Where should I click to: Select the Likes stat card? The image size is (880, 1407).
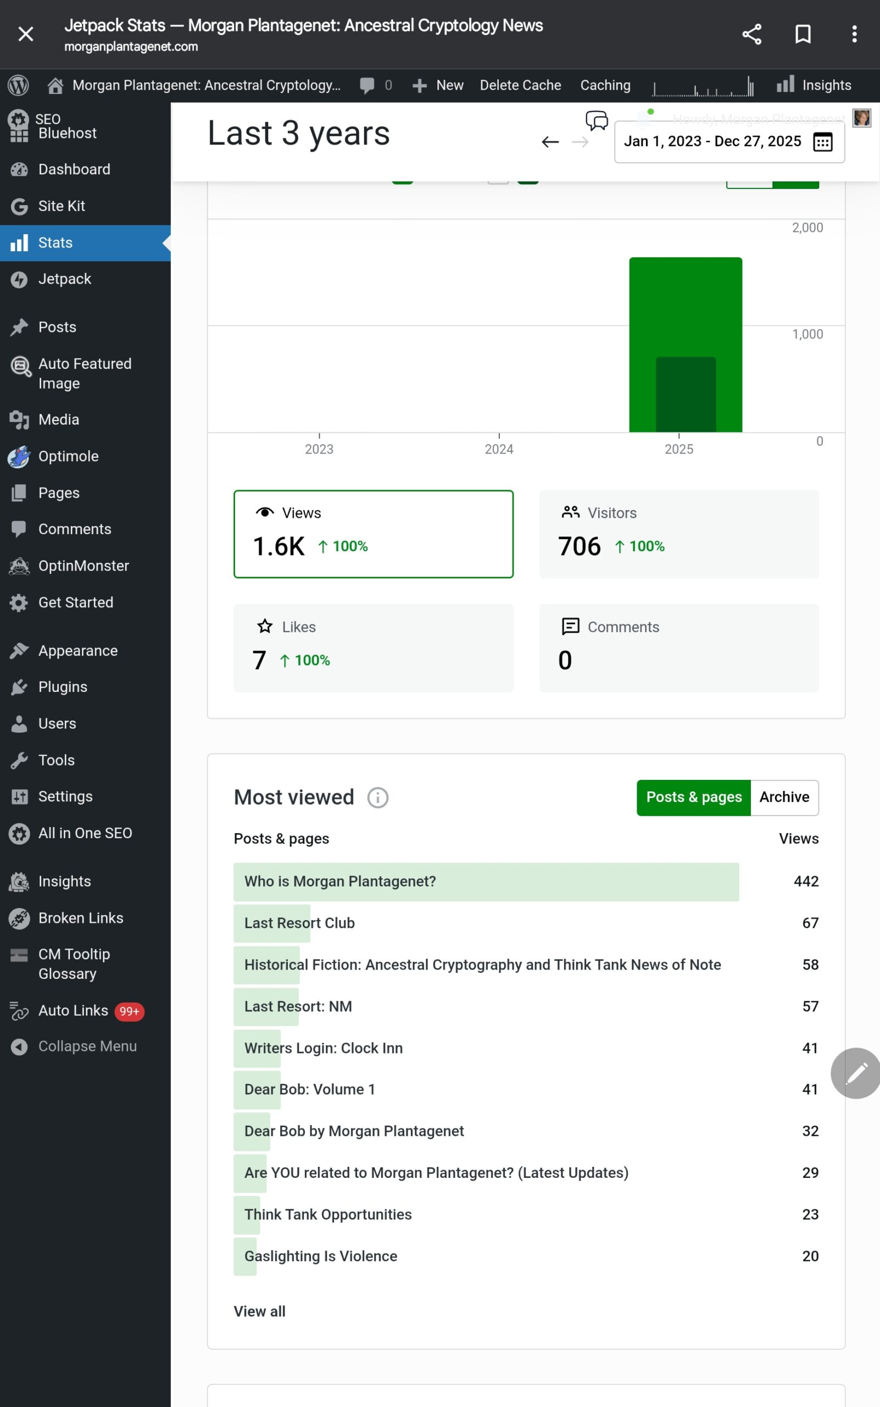pos(373,647)
